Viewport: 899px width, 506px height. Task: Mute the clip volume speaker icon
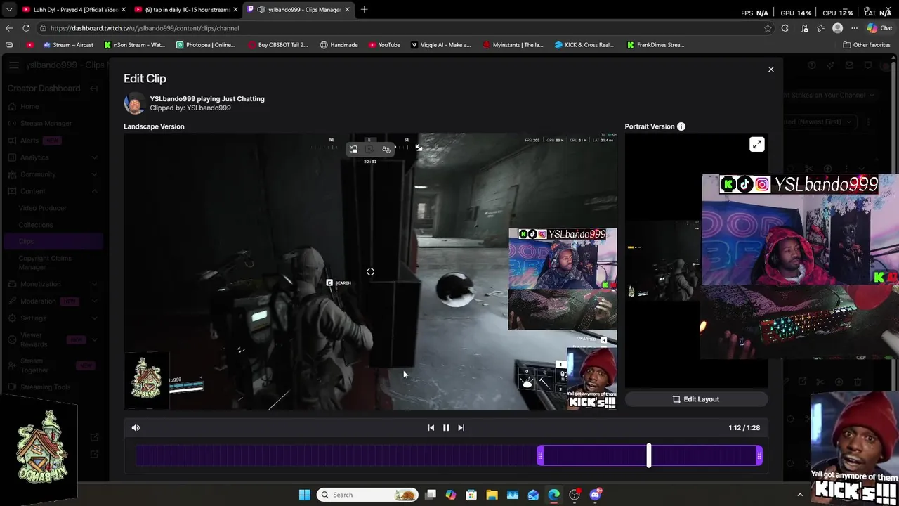136,427
